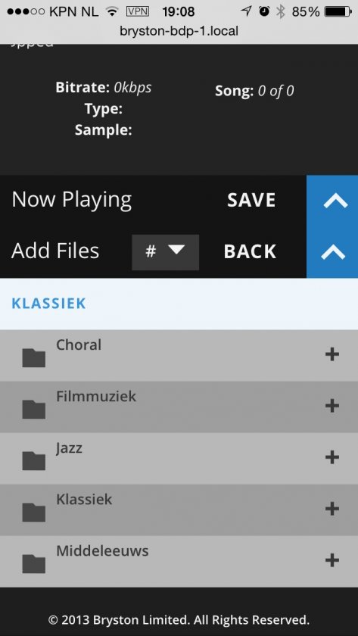Open the Klassiek subfolder entry
Viewport: 358px width, 636px height.
pos(179,510)
